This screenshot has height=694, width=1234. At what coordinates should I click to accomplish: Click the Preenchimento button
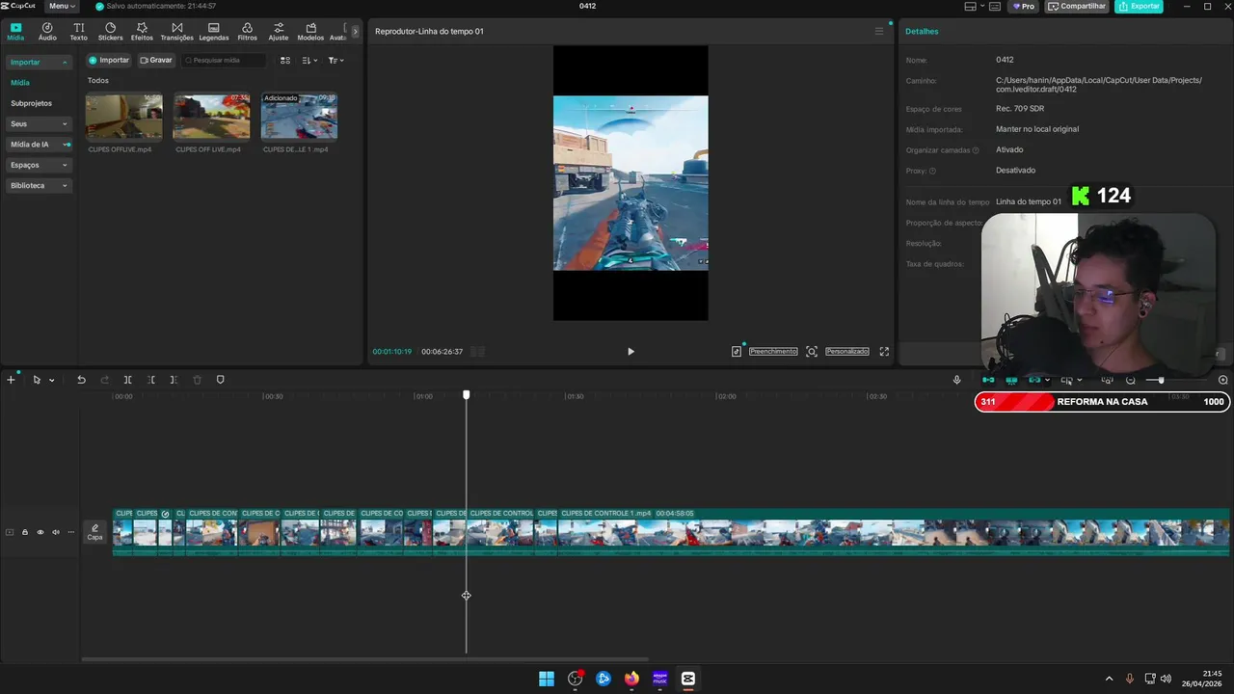point(773,352)
